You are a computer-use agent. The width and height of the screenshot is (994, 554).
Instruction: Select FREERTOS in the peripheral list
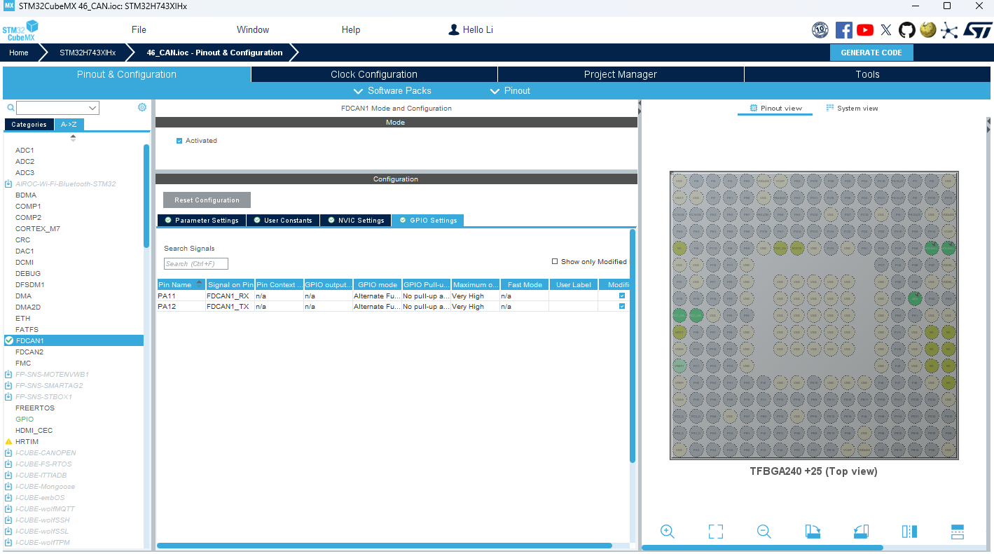(x=35, y=408)
